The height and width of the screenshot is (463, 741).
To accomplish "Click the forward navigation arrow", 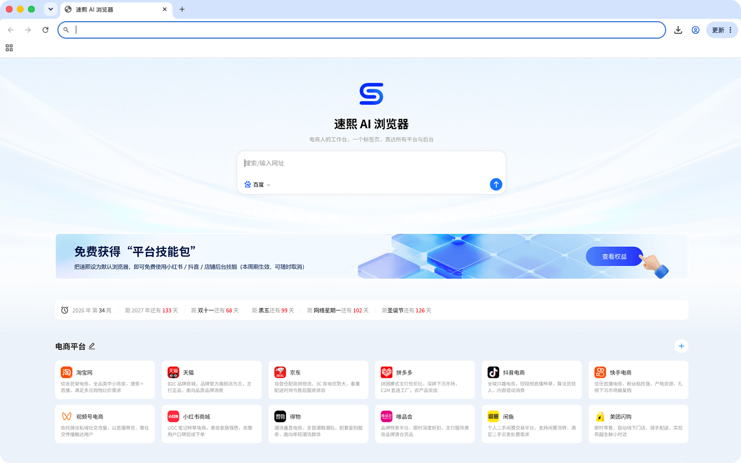I will 28,30.
